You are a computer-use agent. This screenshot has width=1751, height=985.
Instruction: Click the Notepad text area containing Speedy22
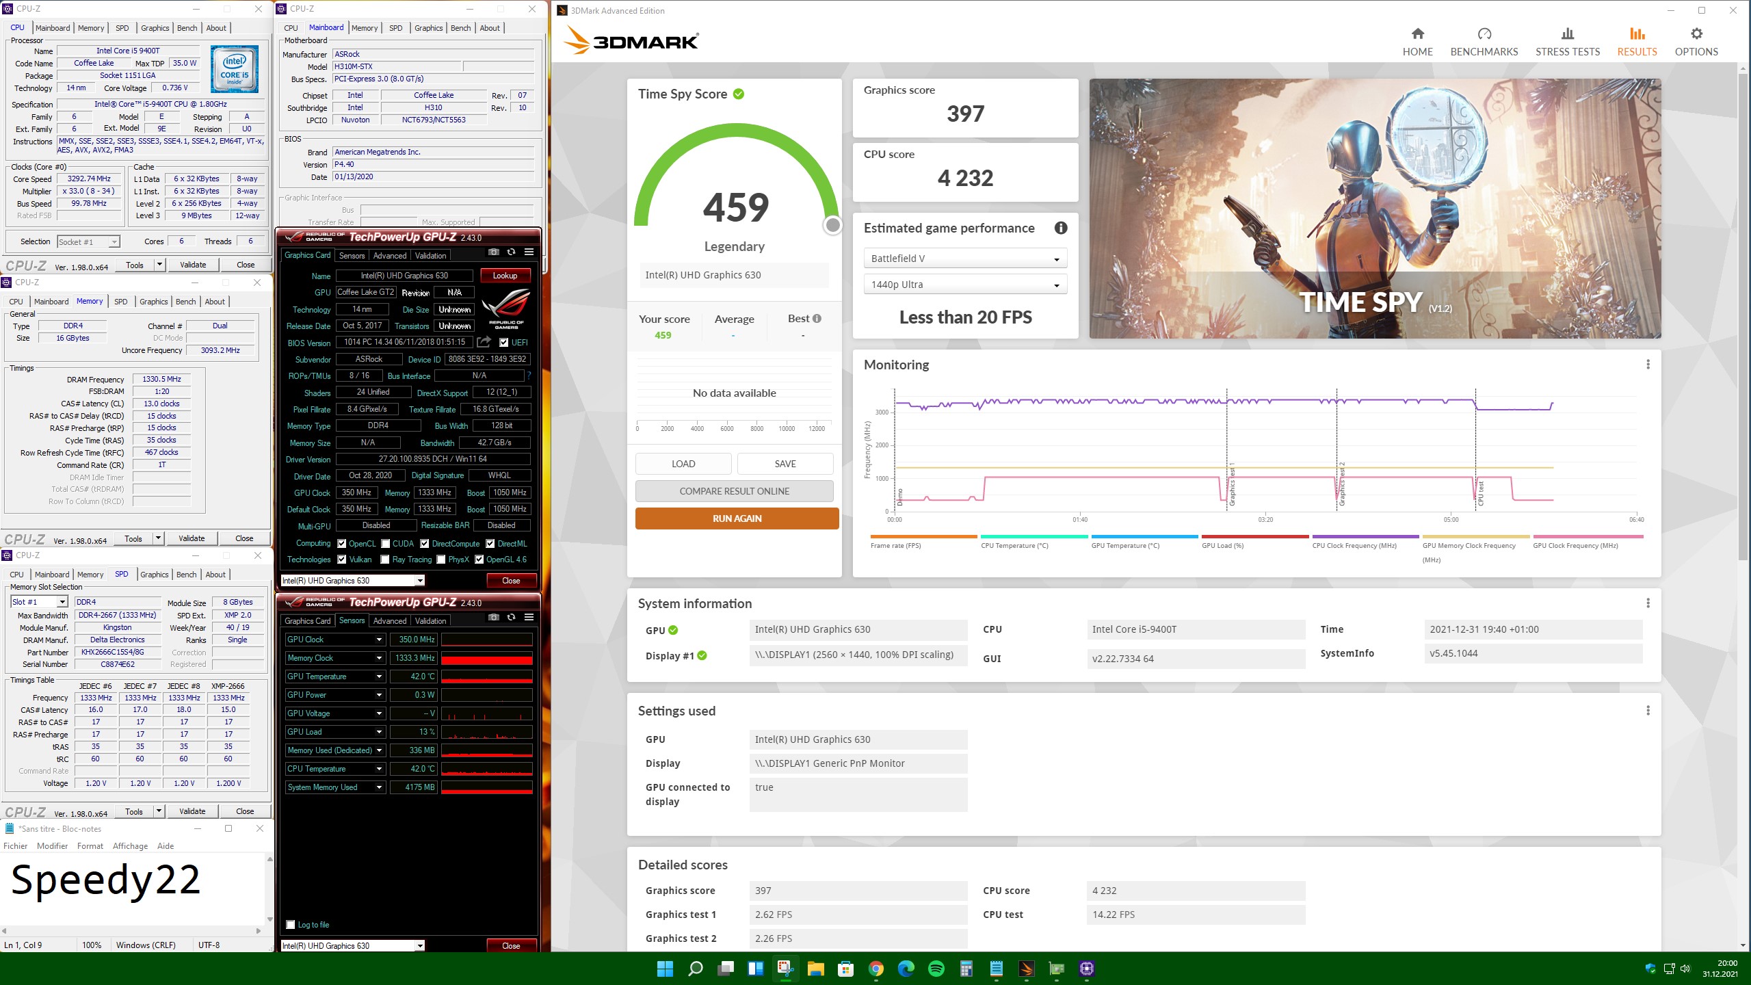click(x=132, y=889)
